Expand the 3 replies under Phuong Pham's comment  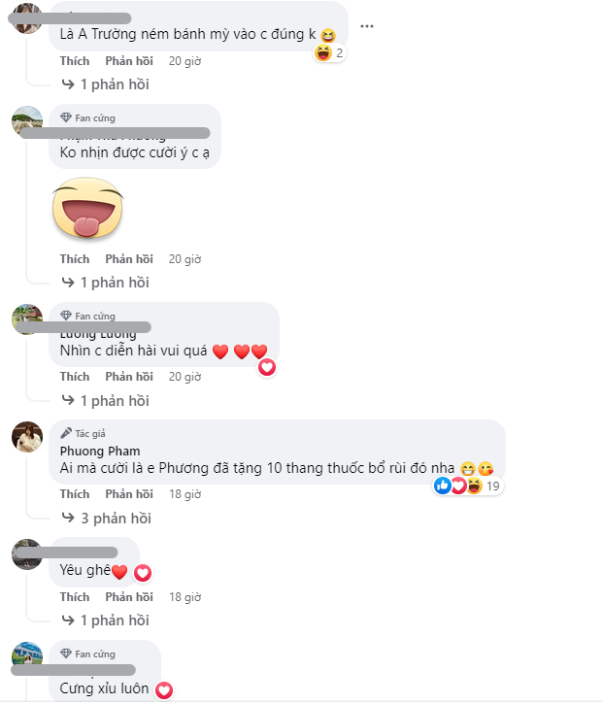[x=107, y=519]
